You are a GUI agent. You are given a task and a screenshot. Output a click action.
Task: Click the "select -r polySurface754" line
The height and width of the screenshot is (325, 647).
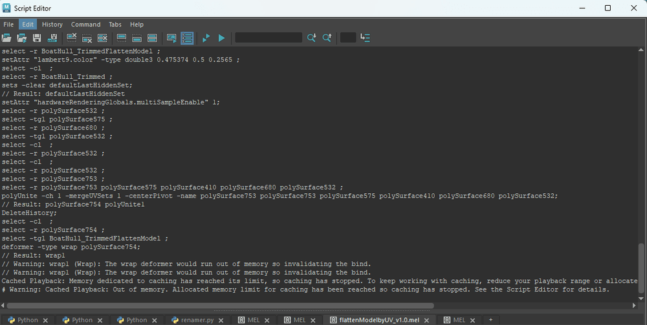tap(53, 230)
